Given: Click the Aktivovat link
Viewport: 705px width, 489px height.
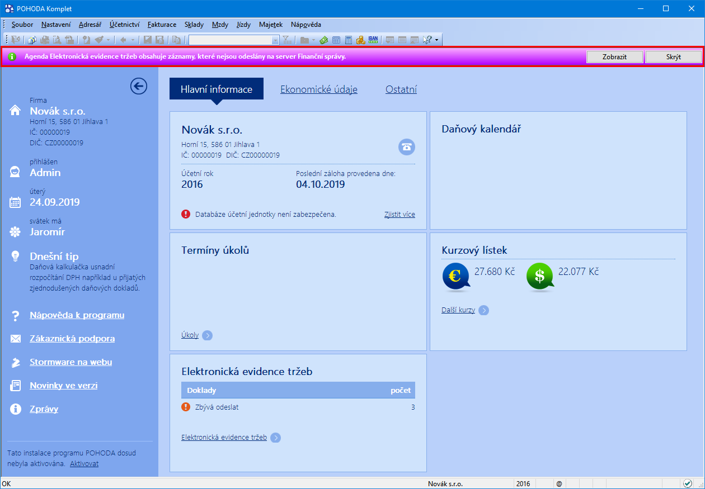Looking at the screenshot, I should [x=84, y=464].
